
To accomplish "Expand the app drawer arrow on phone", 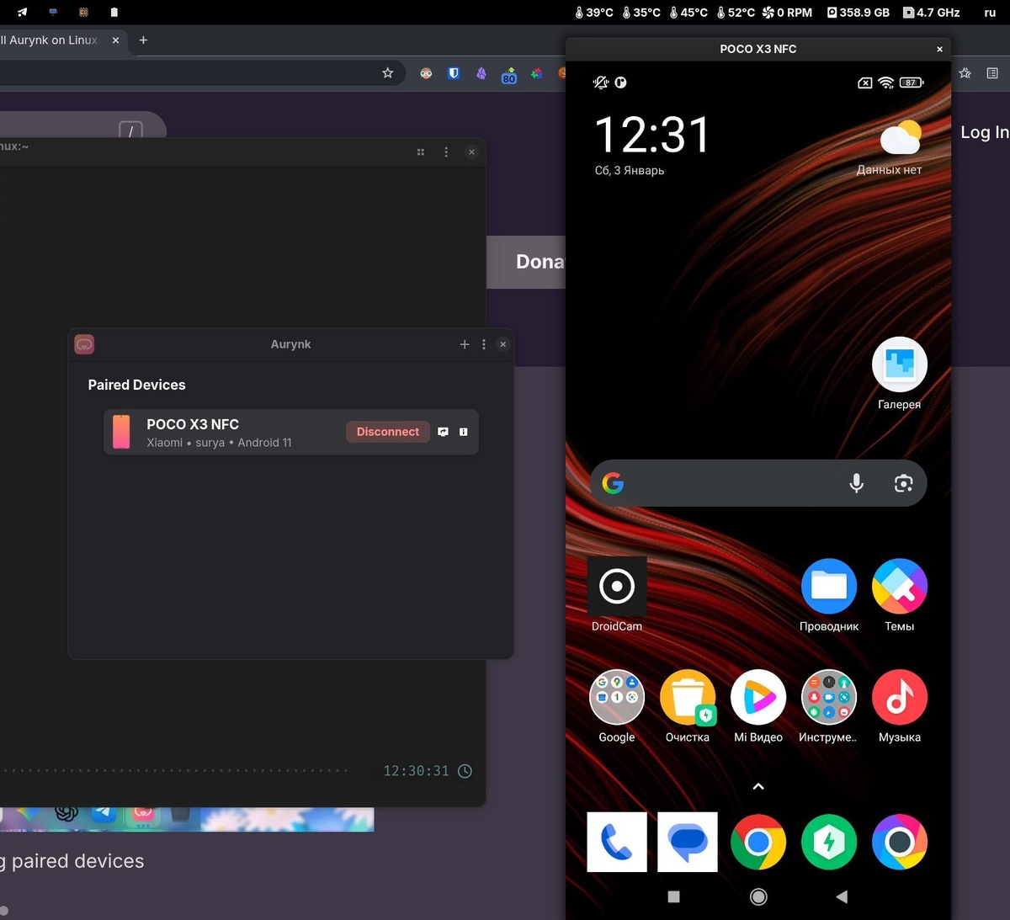I will (x=758, y=786).
